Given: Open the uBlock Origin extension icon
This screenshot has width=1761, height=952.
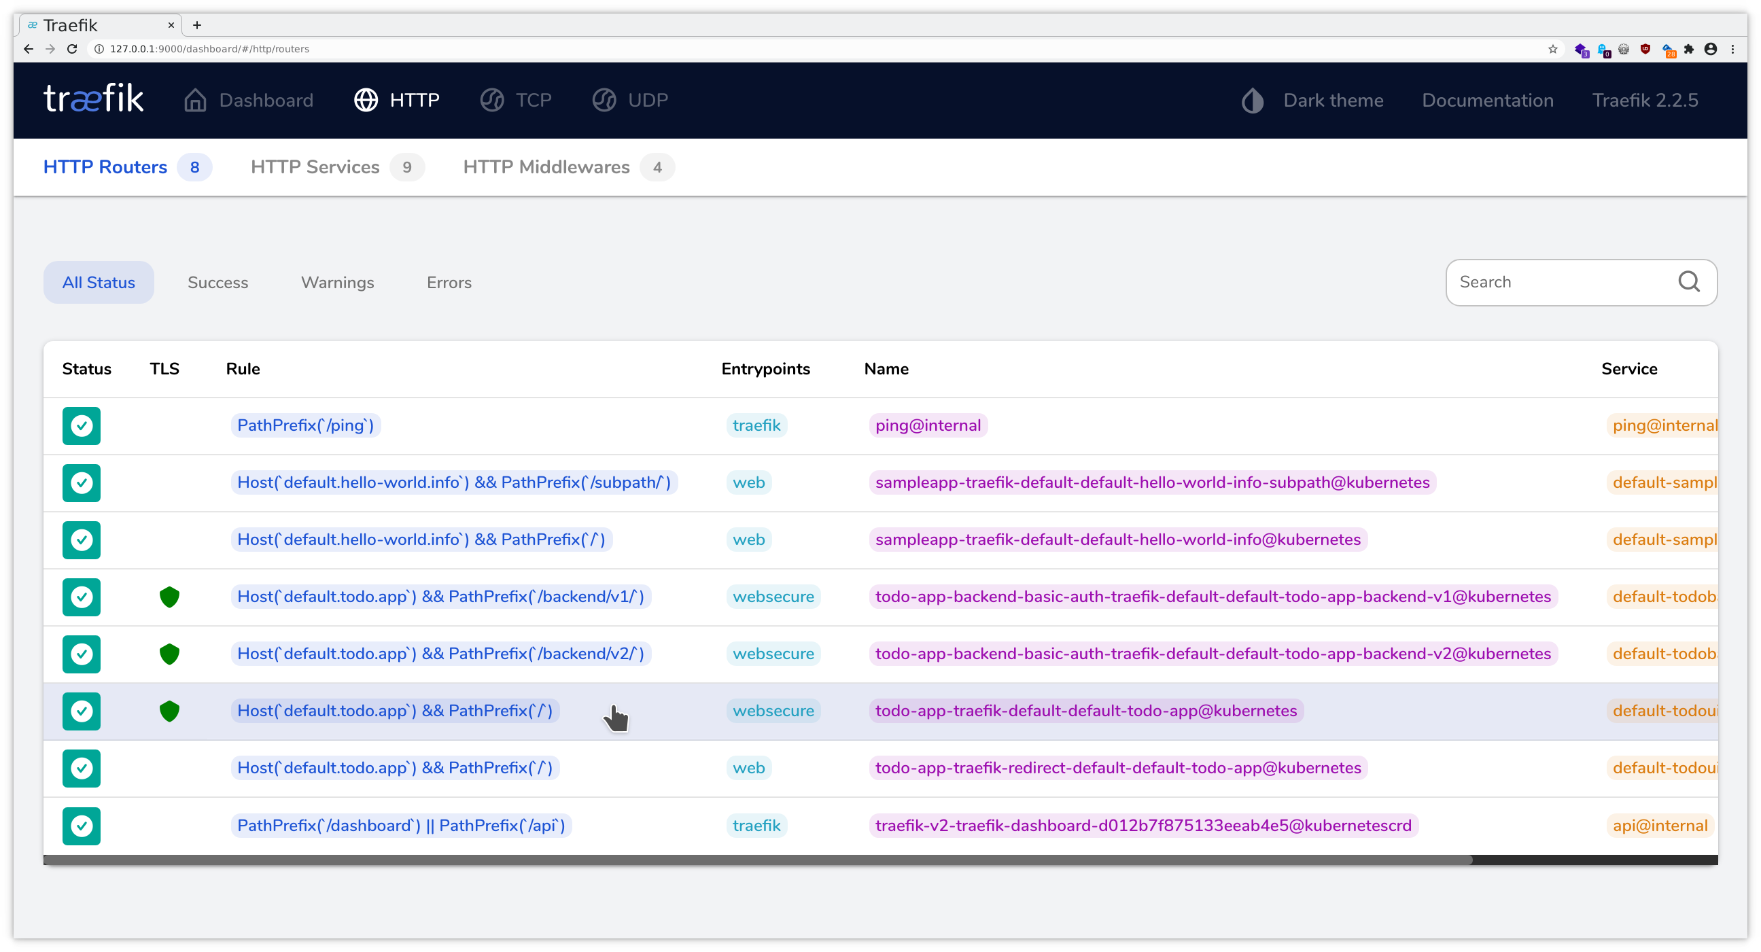Looking at the screenshot, I should point(1645,48).
